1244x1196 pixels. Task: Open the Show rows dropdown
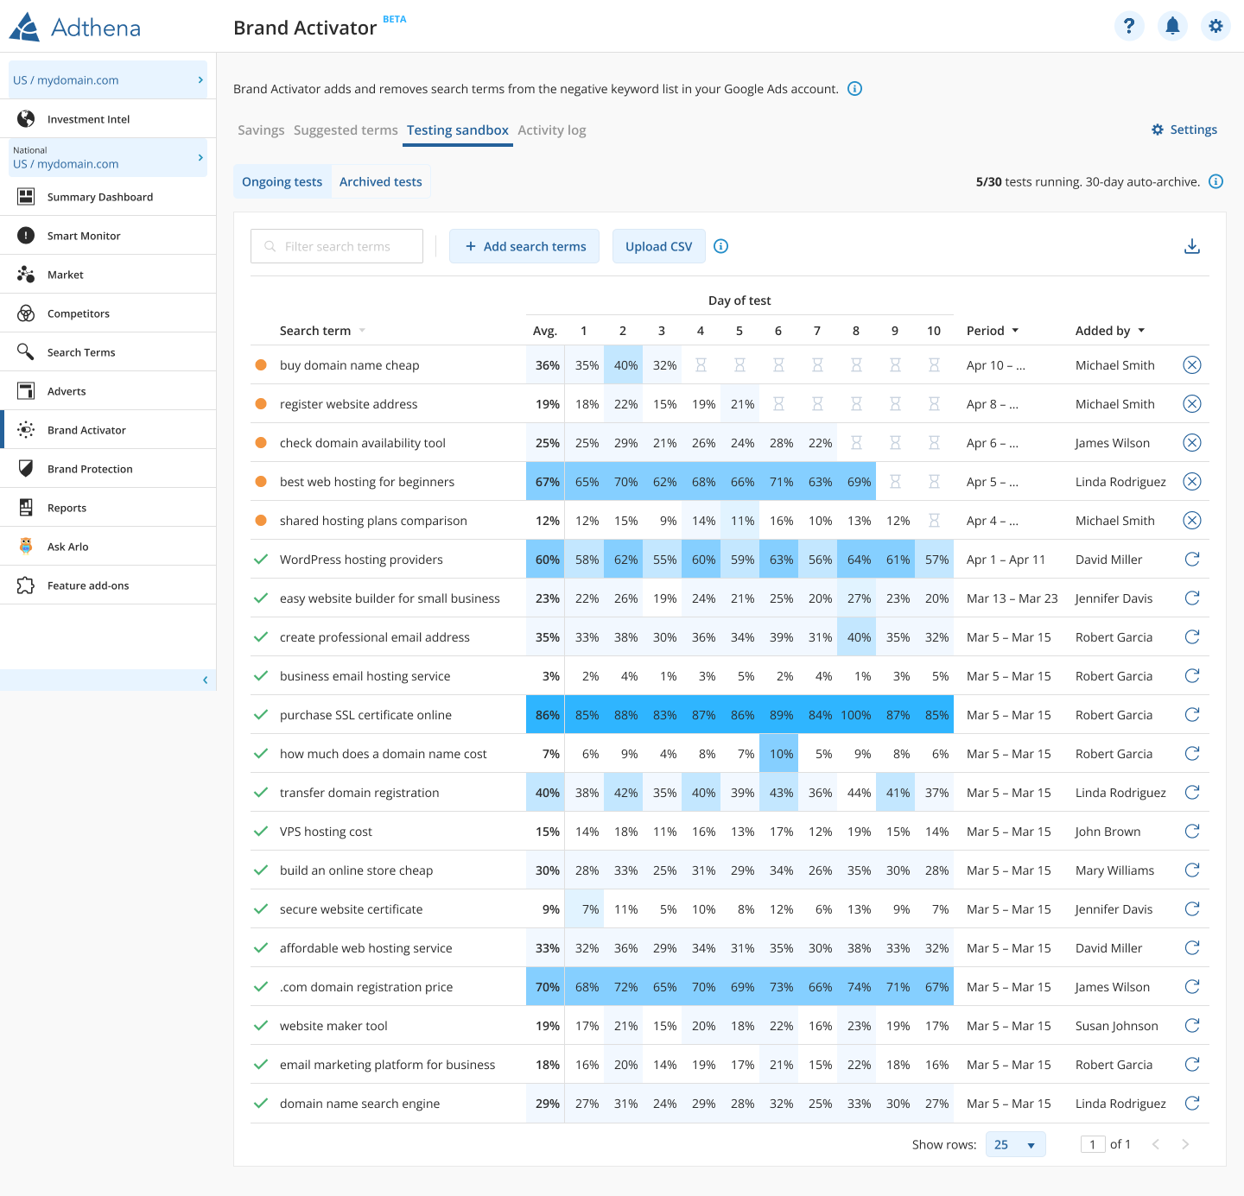pyautogui.click(x=1015, y=1144)
